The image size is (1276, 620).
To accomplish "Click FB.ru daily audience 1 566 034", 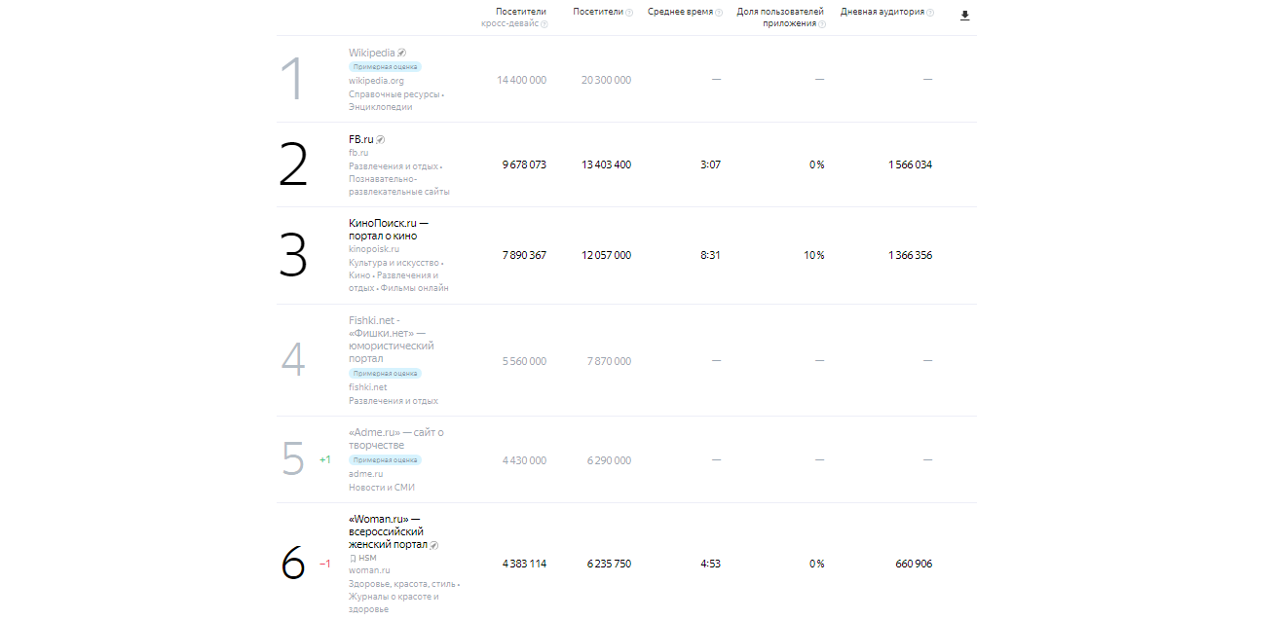I will pos(910,164).
